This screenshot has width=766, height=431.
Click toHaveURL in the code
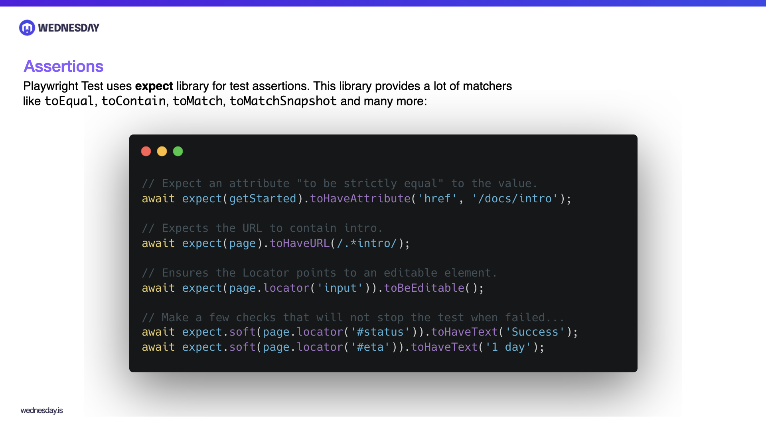[x=300, y=243]
